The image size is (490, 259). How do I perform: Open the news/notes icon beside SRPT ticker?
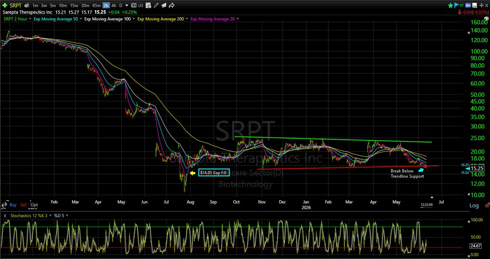(x=27, y=5)
